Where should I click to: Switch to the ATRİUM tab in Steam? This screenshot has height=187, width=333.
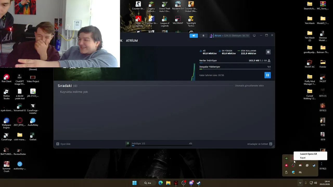pos(132,41)
